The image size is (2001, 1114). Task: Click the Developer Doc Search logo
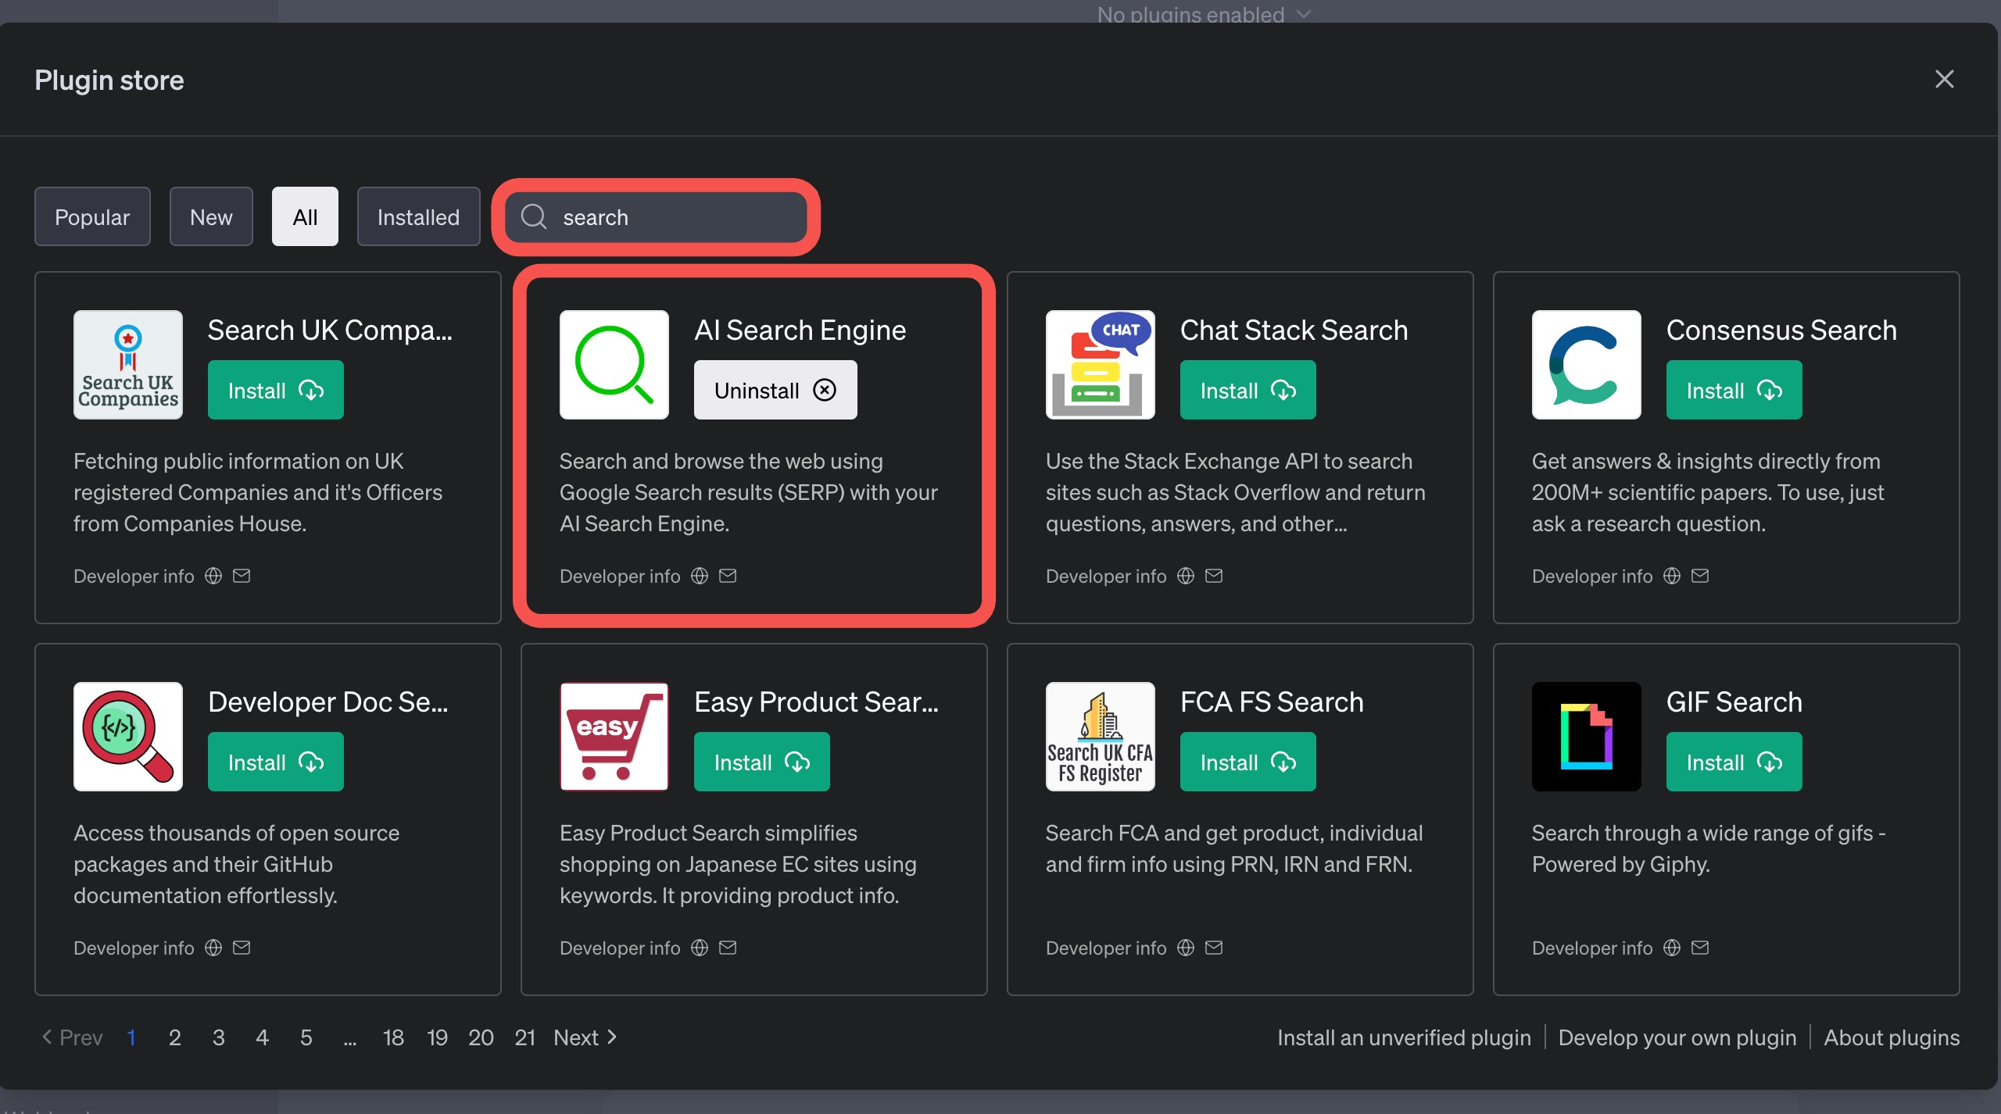coord(127,736)
